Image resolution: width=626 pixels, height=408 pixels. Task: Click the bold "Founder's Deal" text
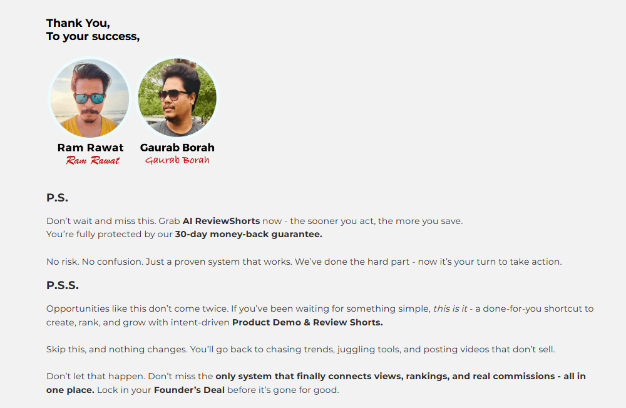coord(189,390)
